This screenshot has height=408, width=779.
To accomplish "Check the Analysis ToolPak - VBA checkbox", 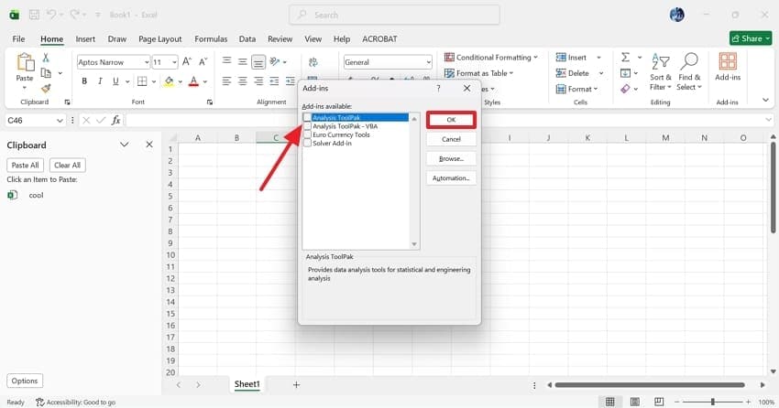I will (308, 126).
